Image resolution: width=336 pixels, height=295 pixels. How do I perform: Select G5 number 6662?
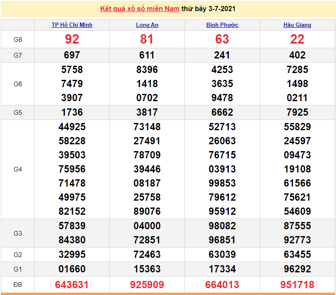click(x=222, y=112)
